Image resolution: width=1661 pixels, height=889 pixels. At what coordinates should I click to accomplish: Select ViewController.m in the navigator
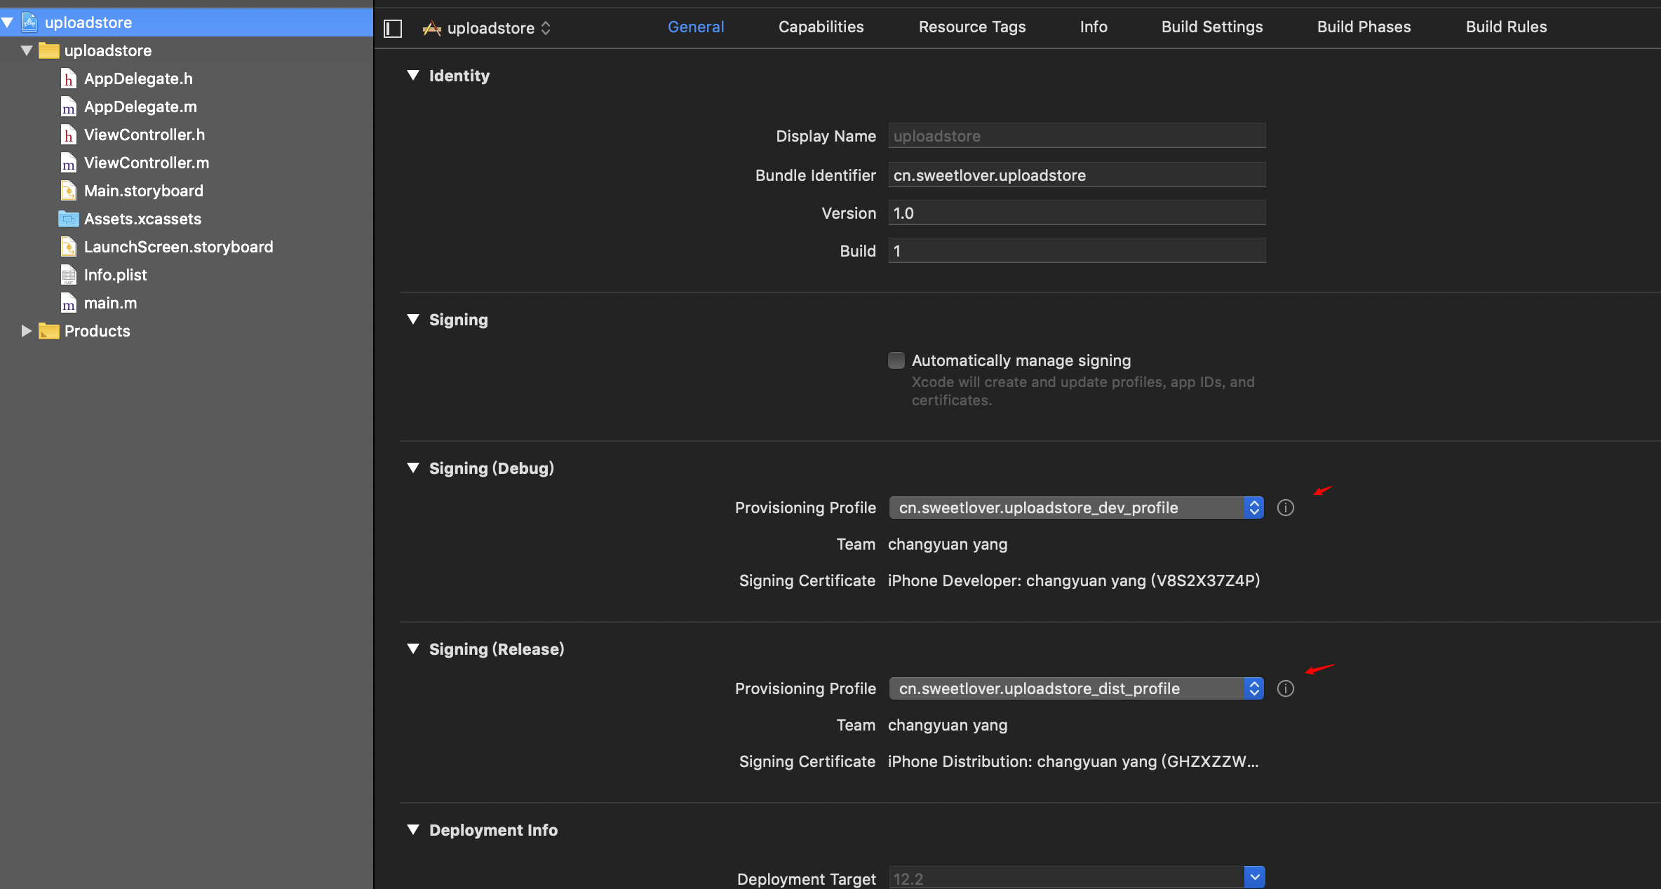(187, 163)
